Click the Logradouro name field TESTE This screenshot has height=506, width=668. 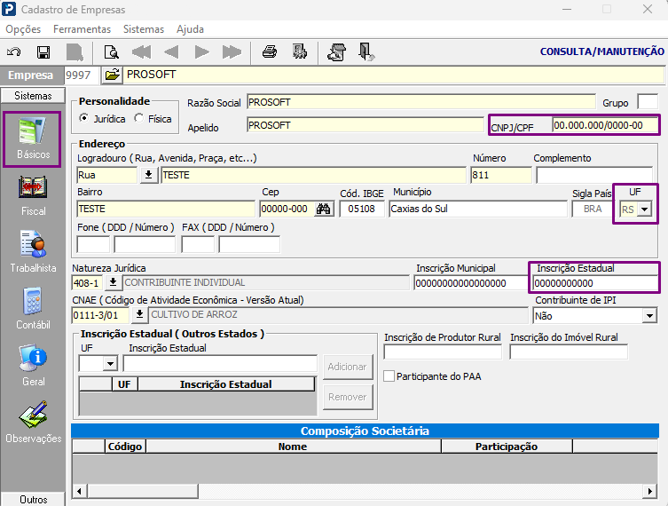tap(313, 175)
